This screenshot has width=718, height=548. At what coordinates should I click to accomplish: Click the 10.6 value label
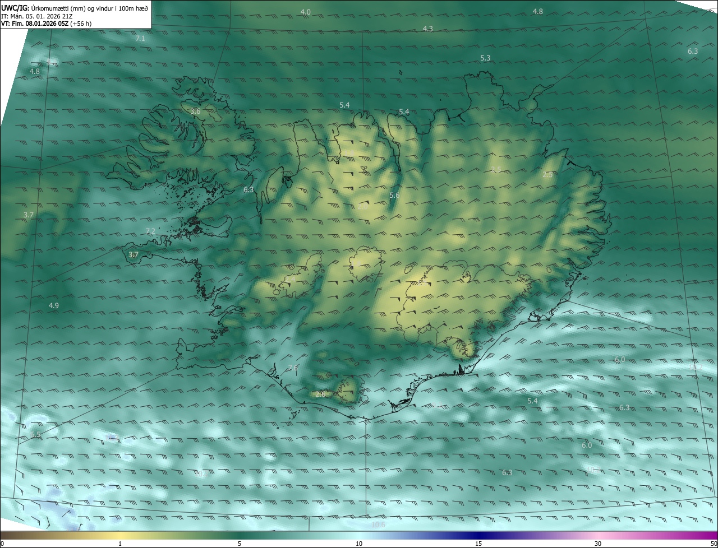tap(378, 525)
